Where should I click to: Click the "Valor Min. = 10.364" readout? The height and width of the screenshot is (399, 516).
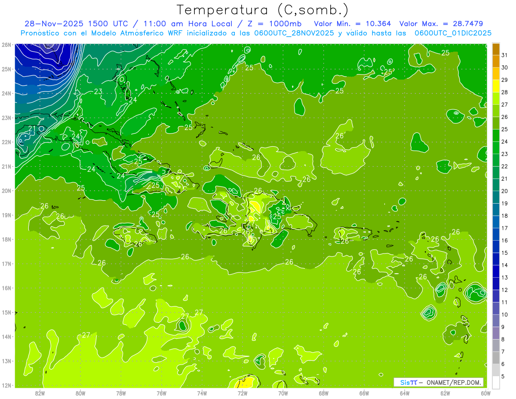(x=353, y=24)
